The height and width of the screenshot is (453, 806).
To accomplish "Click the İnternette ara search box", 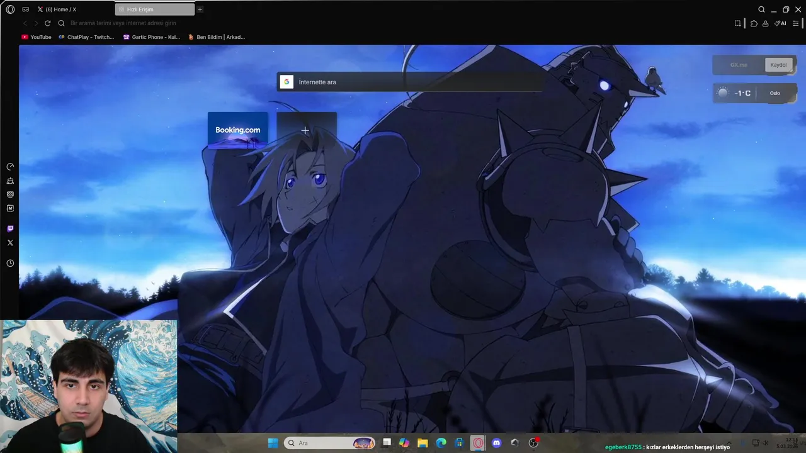I will click(x=410, y=82).
